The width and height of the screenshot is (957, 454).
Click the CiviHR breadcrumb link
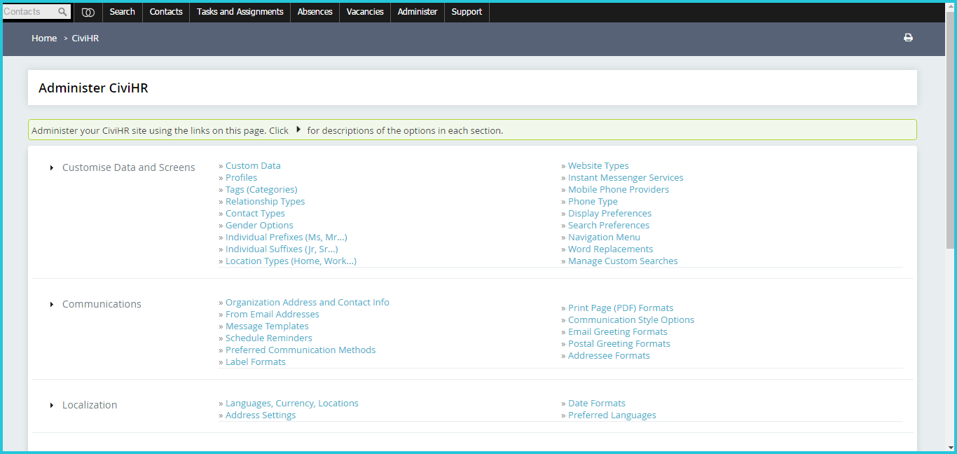pos(85,39)
